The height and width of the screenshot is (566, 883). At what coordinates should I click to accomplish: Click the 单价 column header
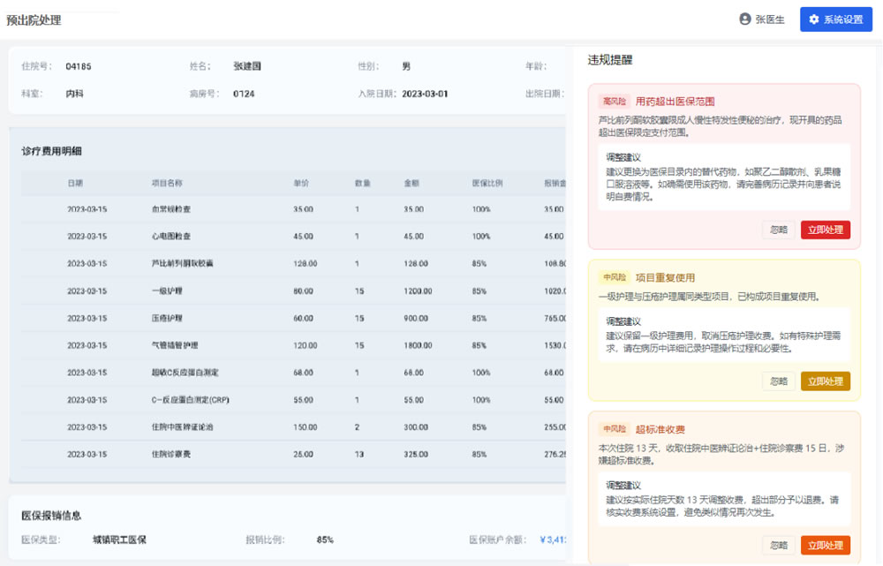[x=301, y=183]
